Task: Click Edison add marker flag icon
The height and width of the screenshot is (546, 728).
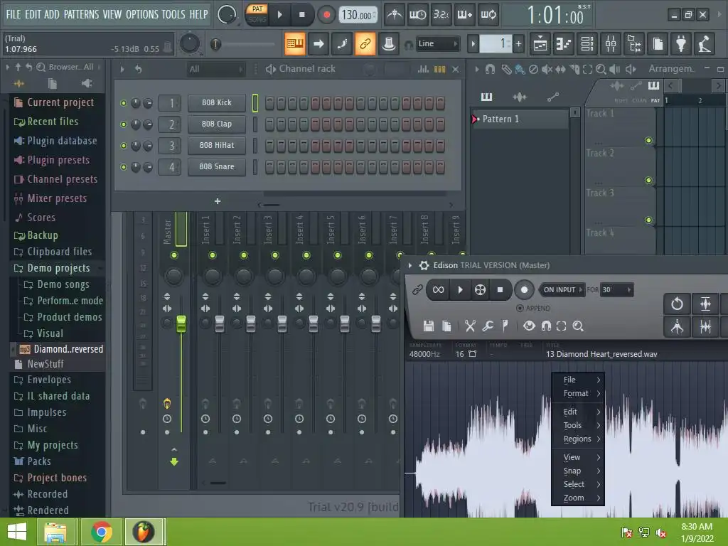Action: (x=505, y=326)
